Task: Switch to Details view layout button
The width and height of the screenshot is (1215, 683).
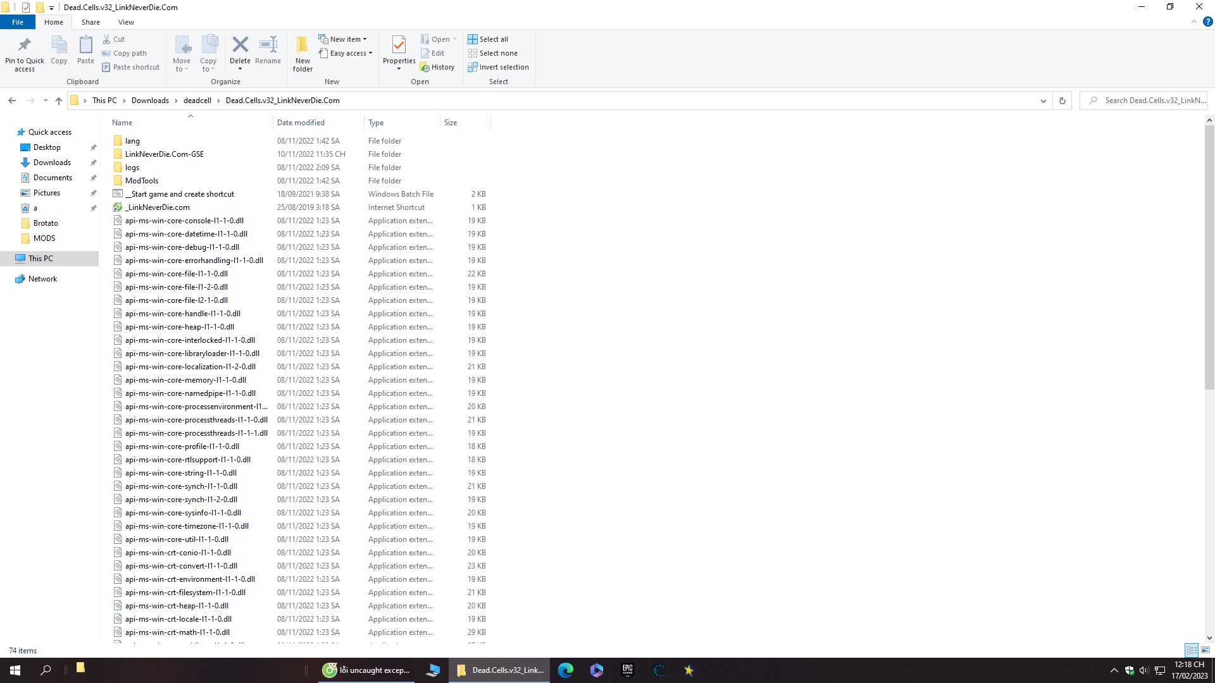Action: pyautogui.click(x=1192, y=650)
